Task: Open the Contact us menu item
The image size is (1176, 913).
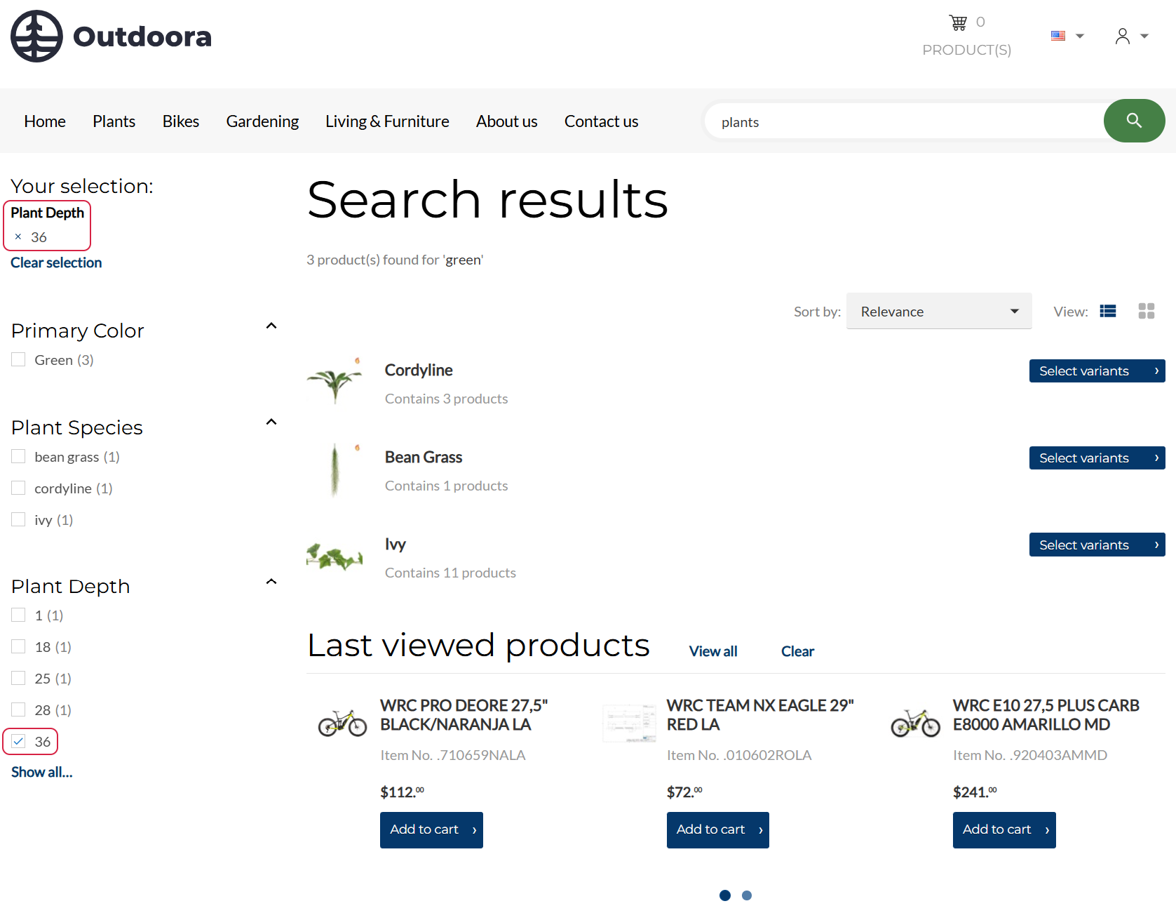Action: (x=601, y=121)
